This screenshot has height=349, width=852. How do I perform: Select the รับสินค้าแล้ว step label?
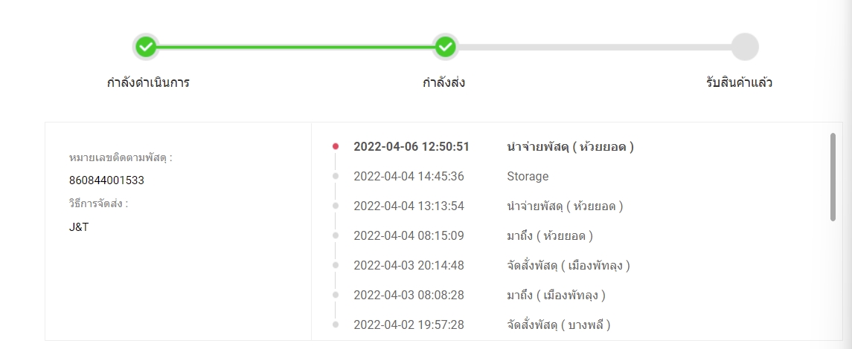coord(739,82)
